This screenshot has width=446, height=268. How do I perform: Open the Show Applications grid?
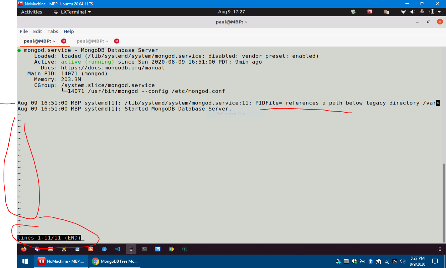(x=439, y=249)
